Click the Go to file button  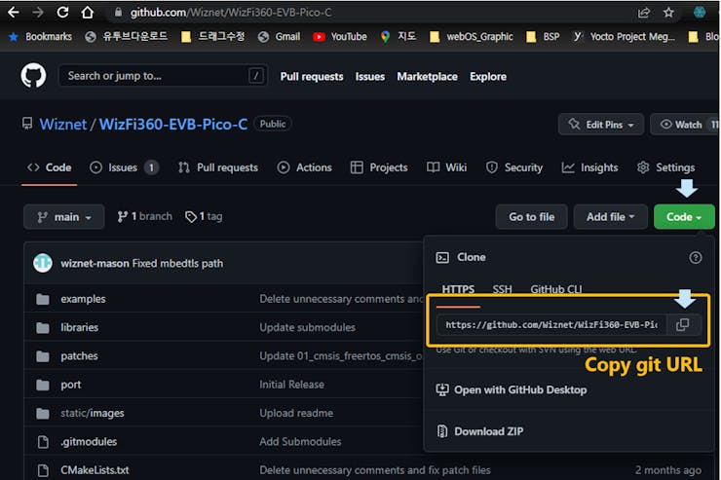click(532, 217)
